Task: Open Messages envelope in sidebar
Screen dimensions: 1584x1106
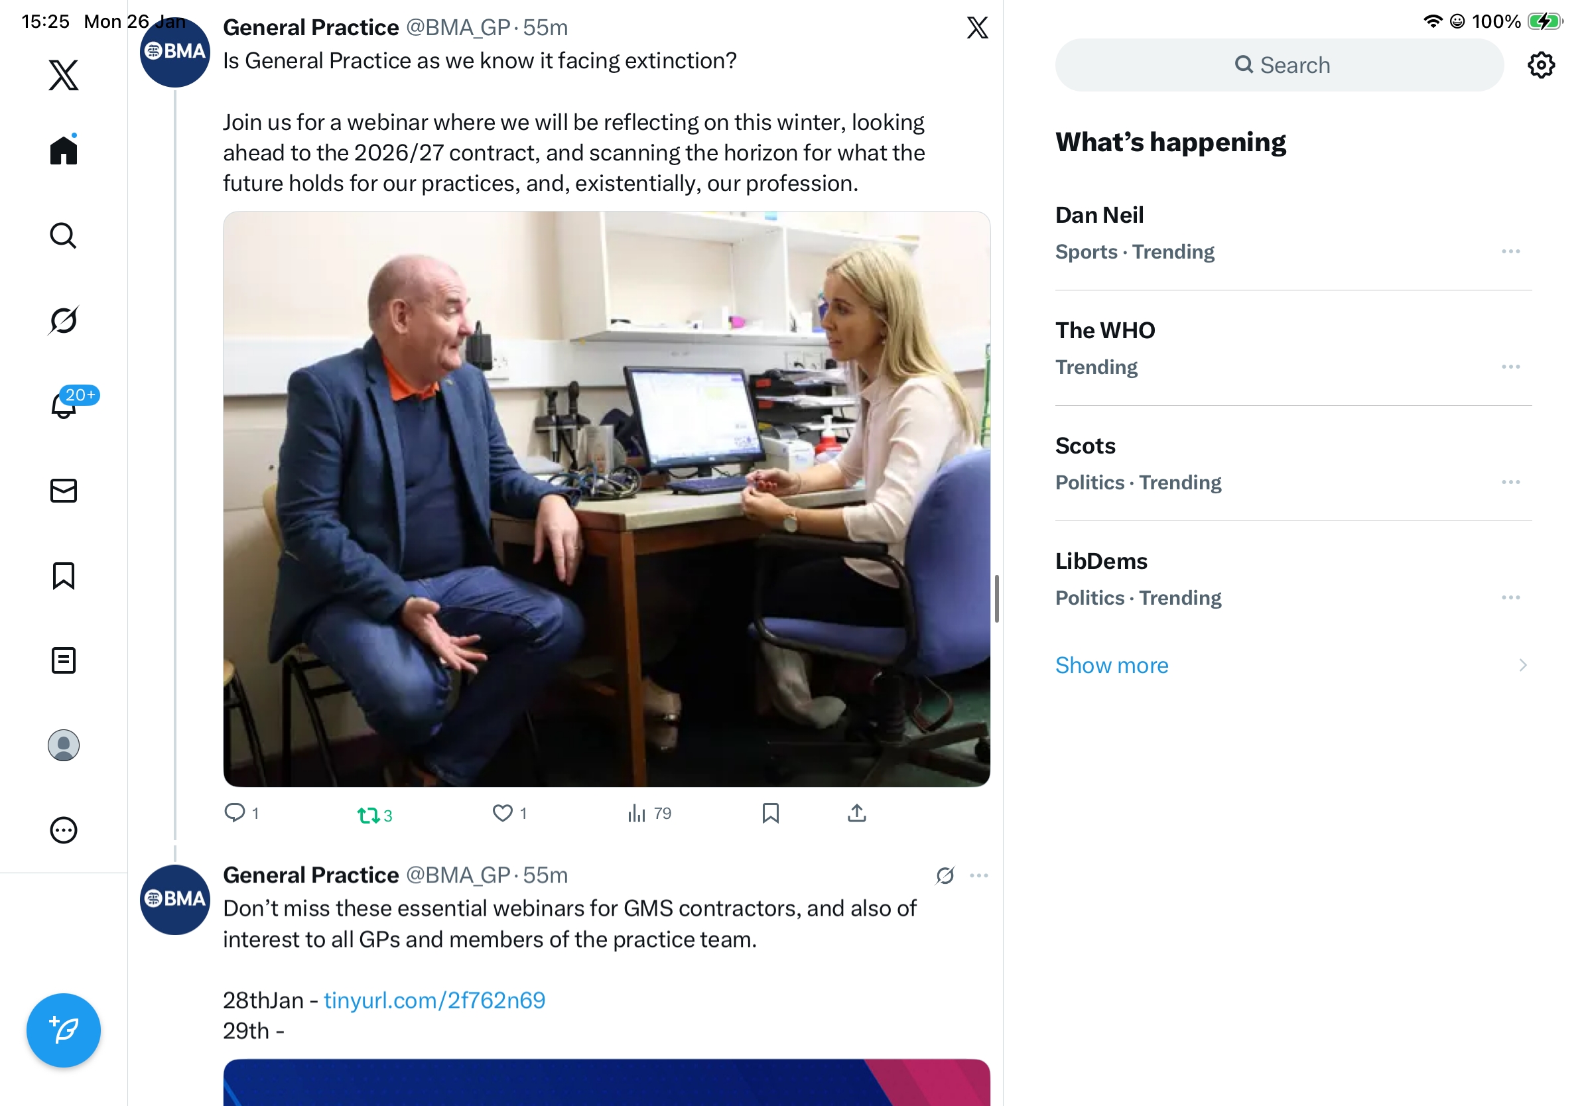Action: coord(64,491)
